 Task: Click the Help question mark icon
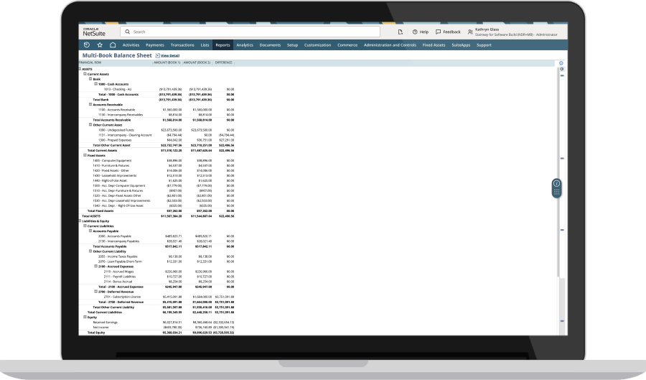(x=416, y=32)
